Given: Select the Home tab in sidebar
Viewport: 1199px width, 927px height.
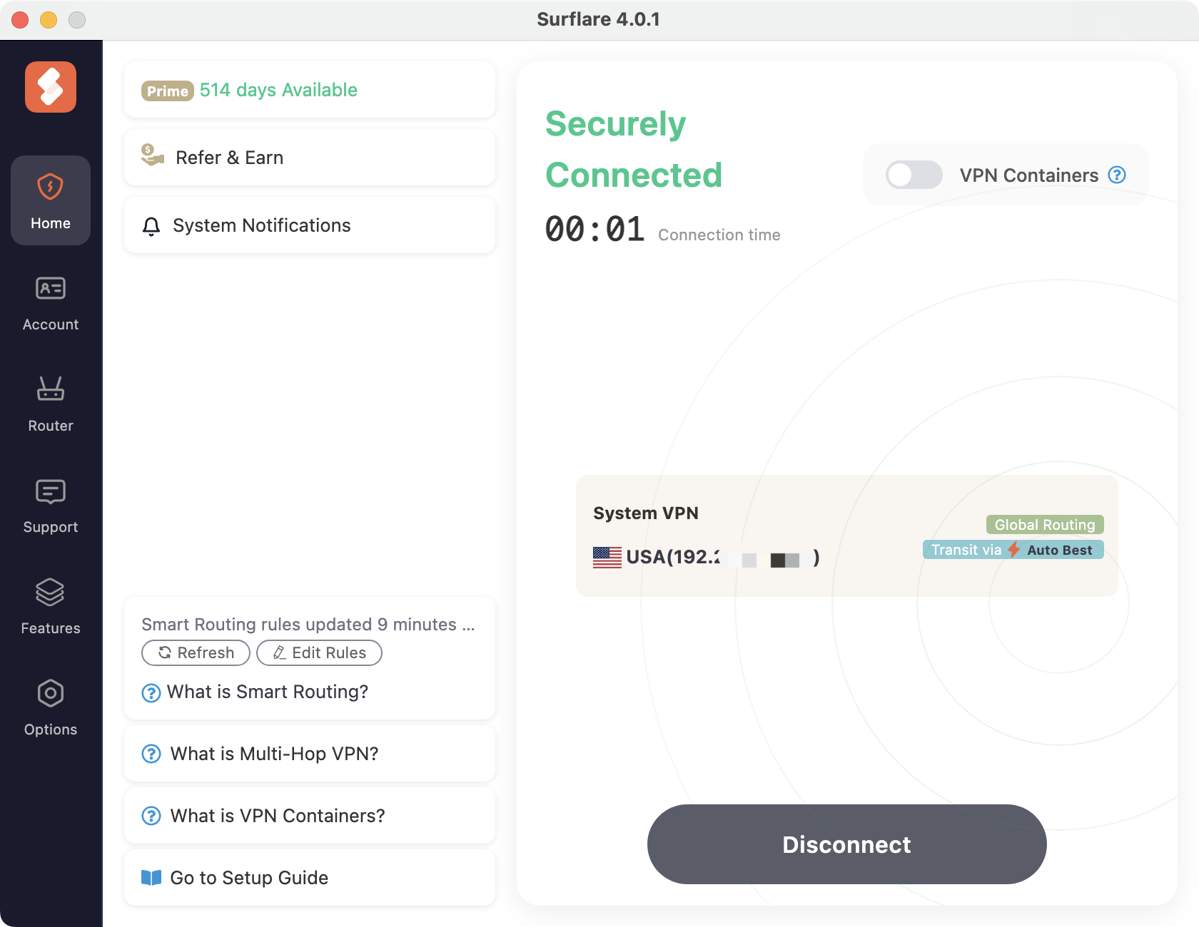Looking at the screenshot, I should (x=51, y=200).
